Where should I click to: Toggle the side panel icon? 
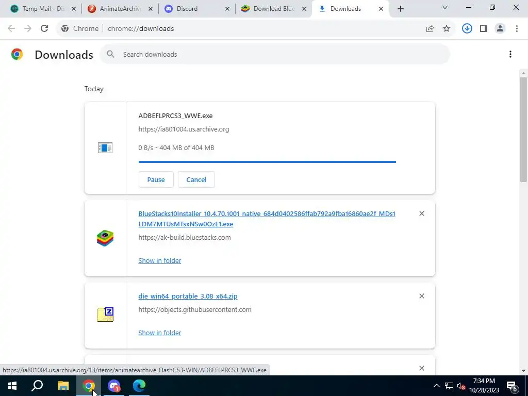484,29
